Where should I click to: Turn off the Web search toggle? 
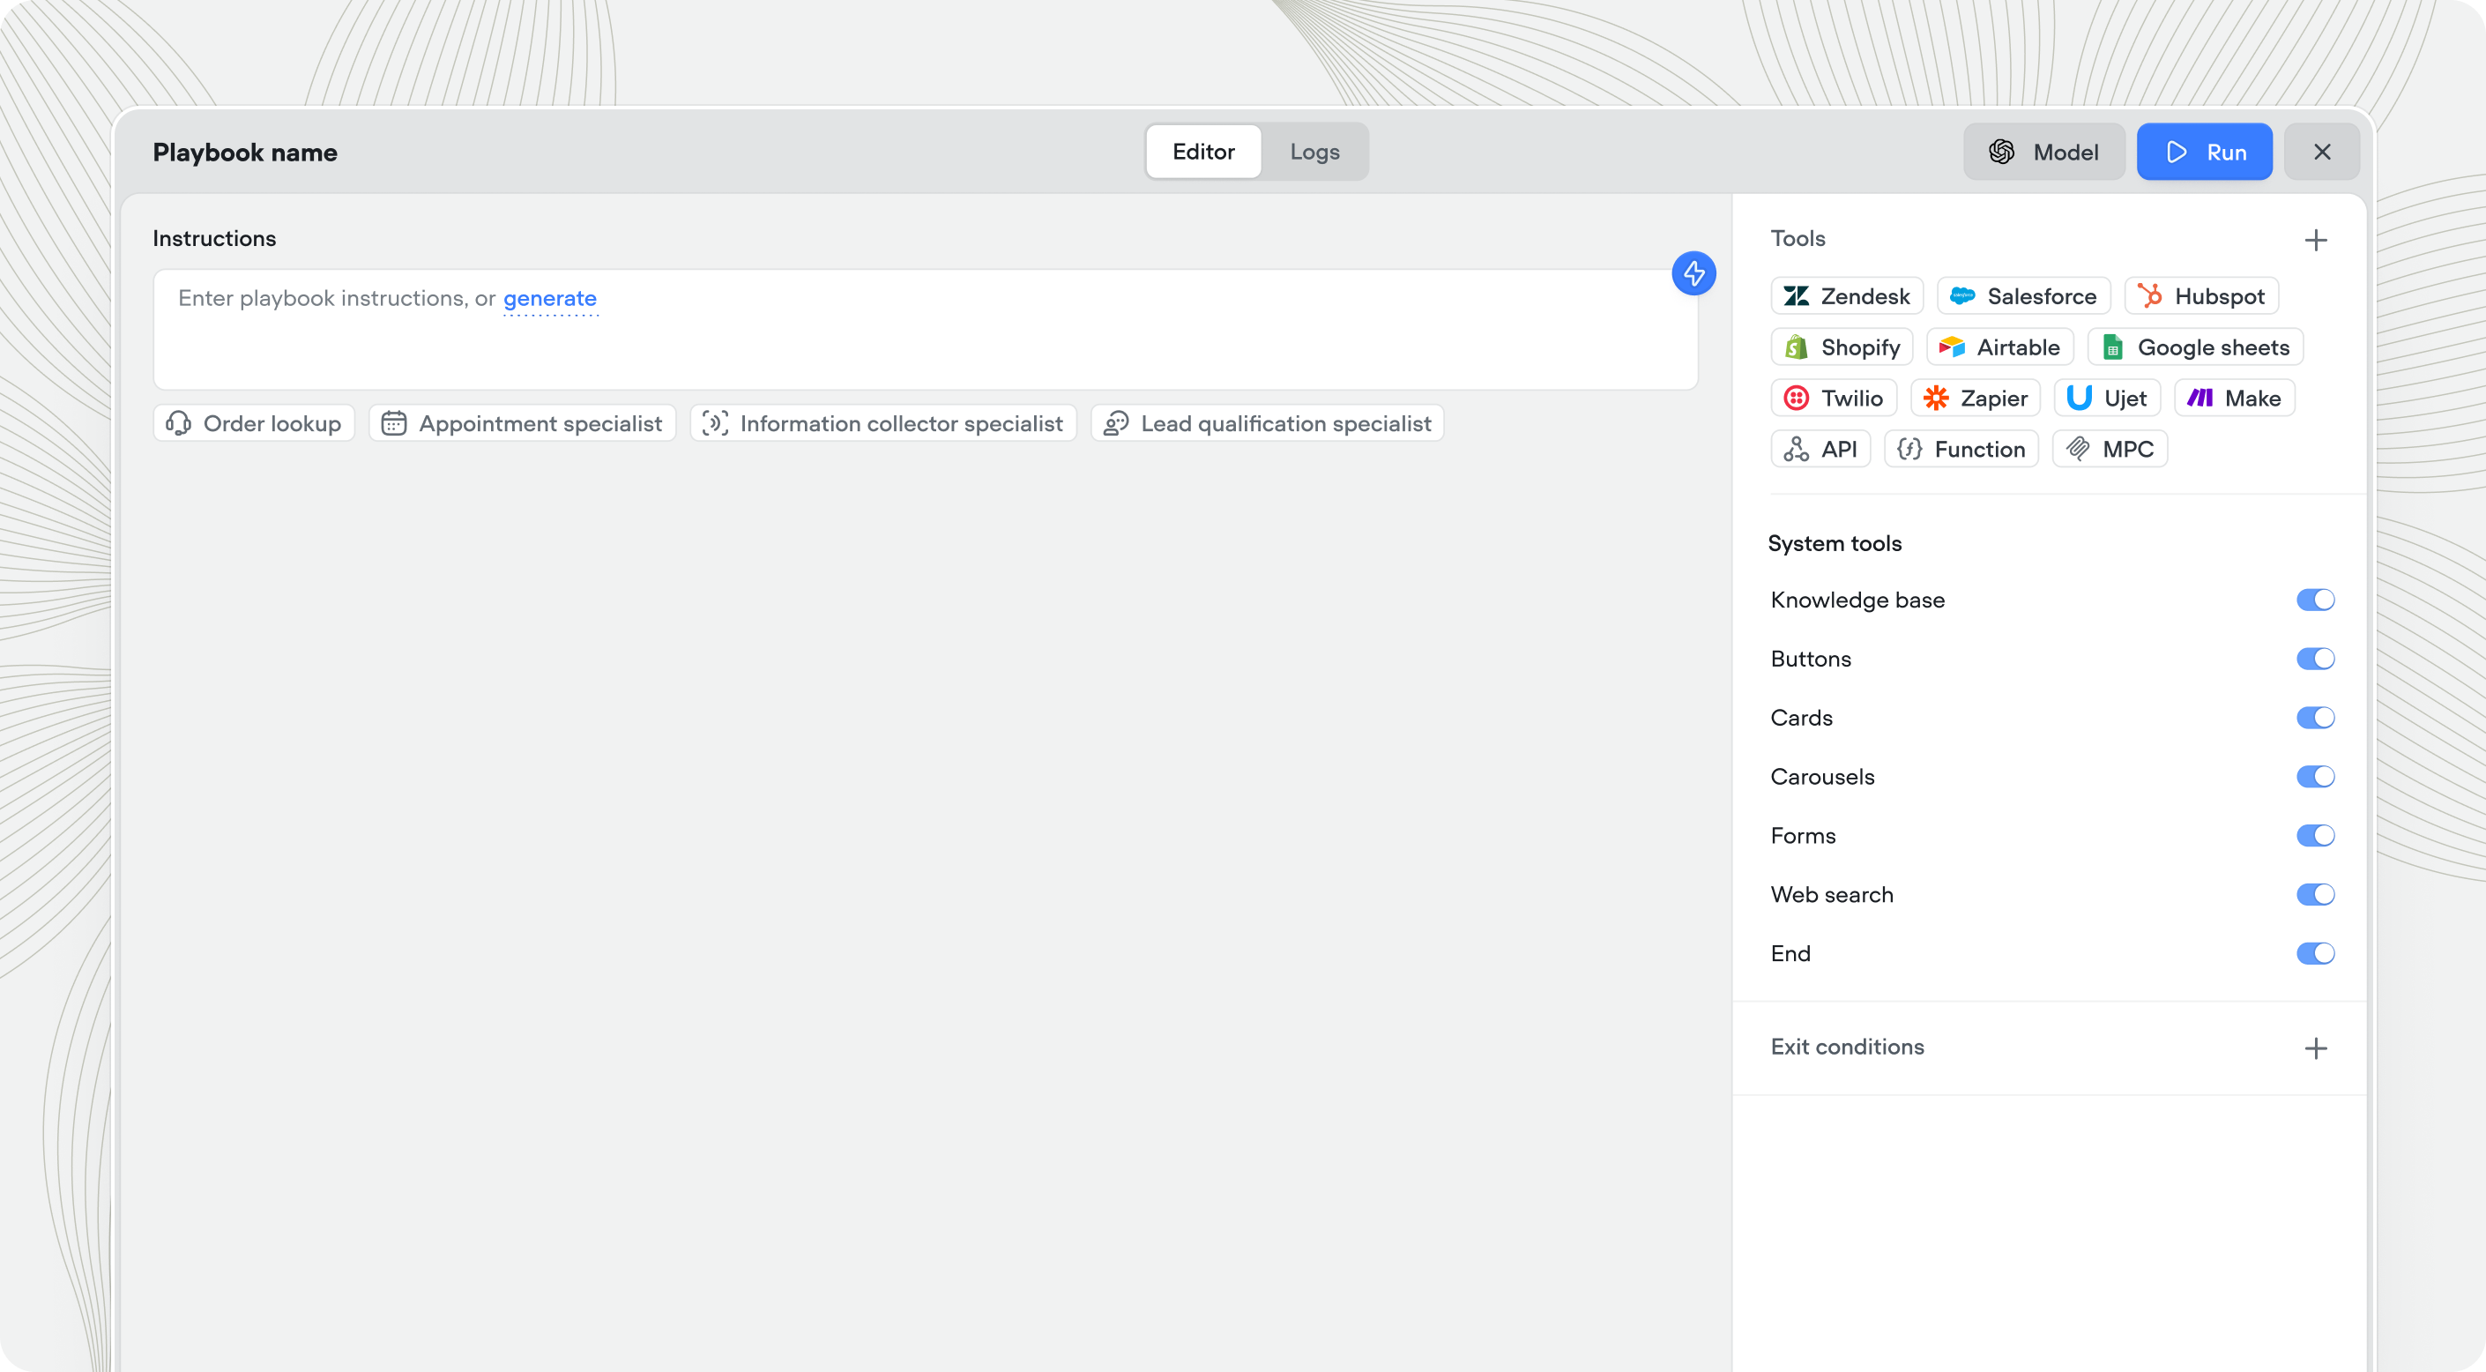pyautogui.click(x=2315, y=894)
